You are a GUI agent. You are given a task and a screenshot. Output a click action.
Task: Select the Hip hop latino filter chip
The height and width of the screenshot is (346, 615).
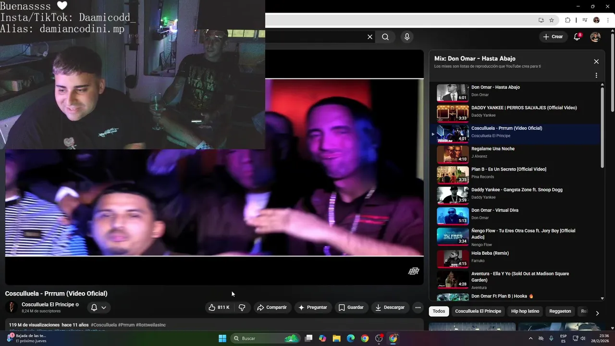click(525, 311)
